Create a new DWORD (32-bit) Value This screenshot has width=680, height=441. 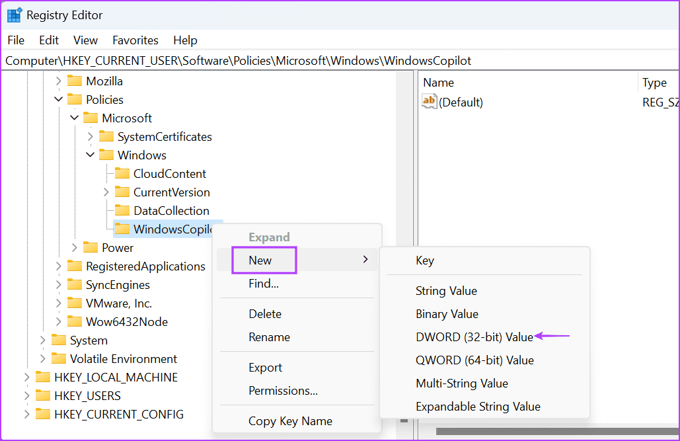[x=484, y=337]
